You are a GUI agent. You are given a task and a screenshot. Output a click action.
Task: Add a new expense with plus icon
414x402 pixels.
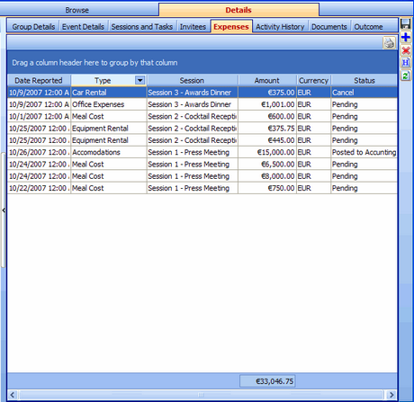click(406, 37)
